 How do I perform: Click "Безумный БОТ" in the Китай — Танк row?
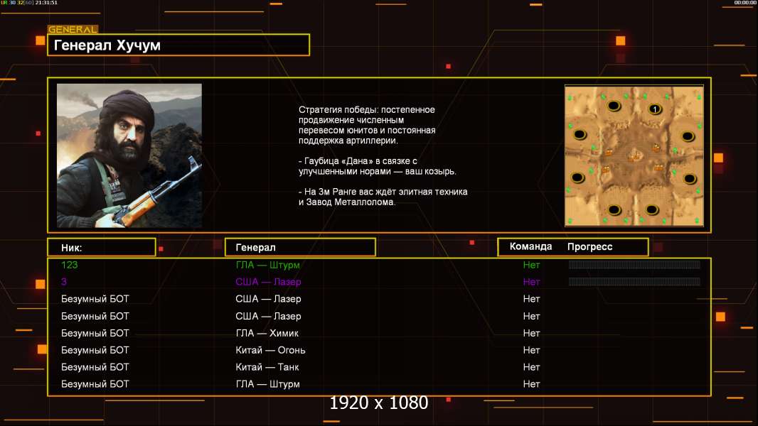(x=95, y=367)
